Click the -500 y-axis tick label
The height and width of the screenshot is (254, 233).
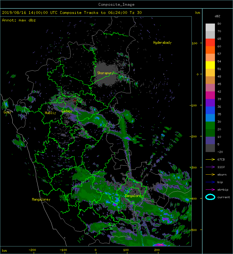click(x=193, y=230)
